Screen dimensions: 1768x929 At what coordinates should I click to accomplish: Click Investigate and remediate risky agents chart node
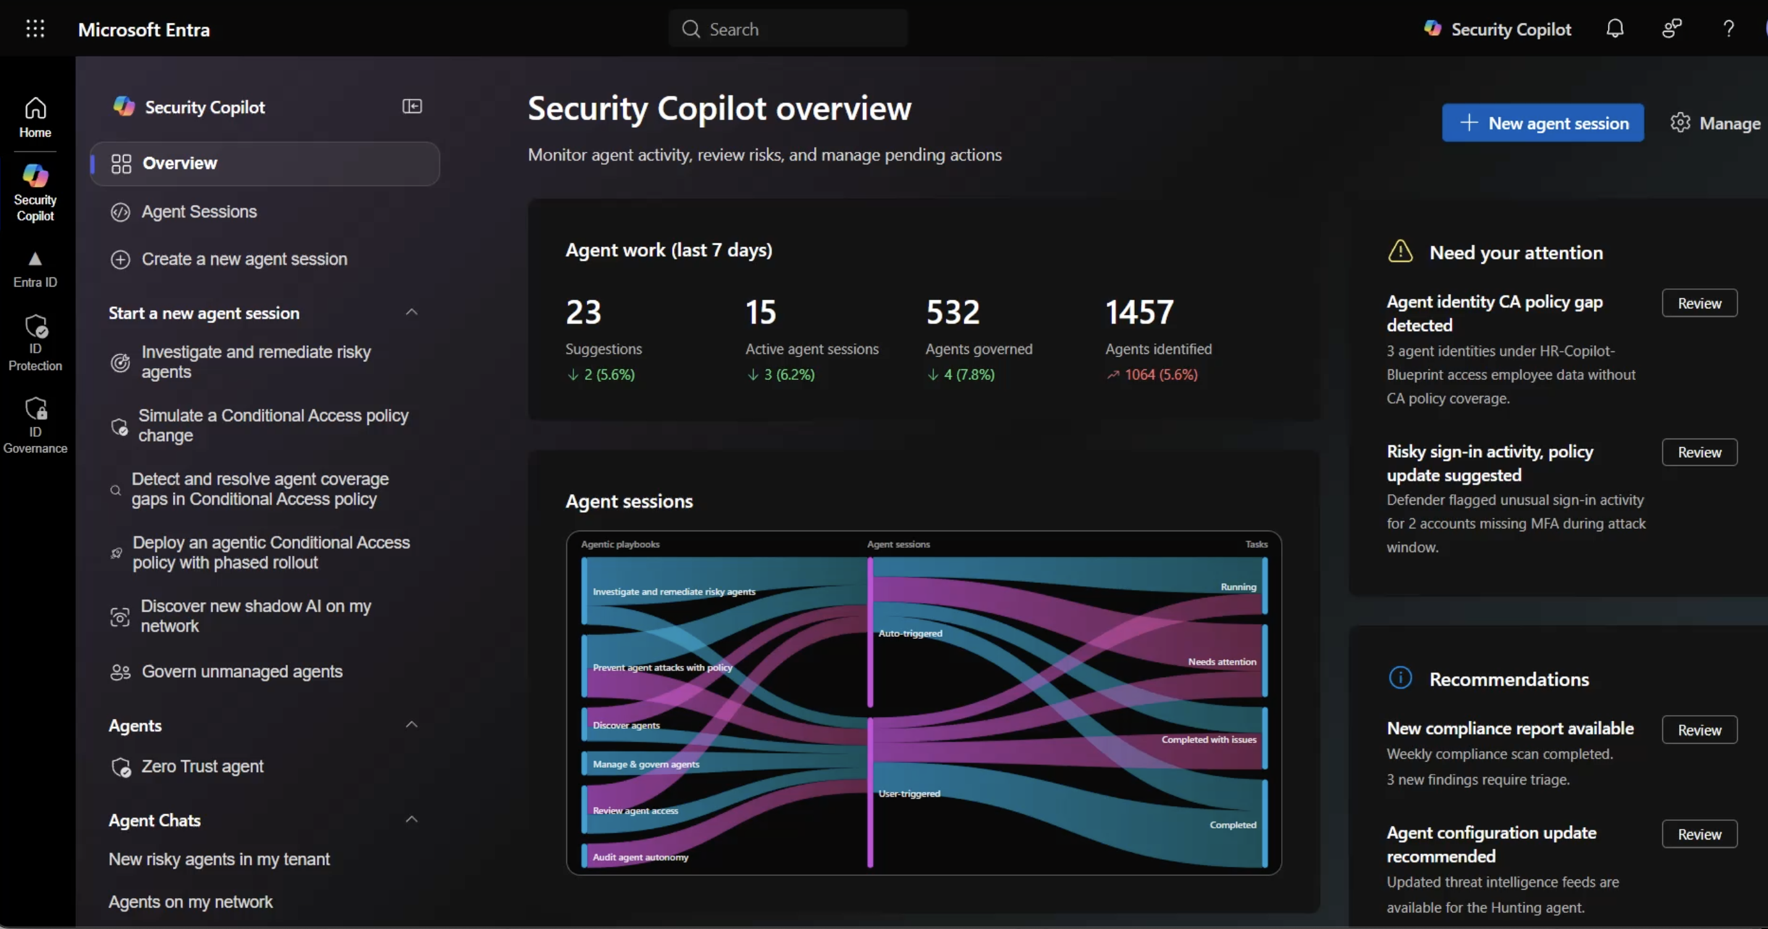(585, 591)
